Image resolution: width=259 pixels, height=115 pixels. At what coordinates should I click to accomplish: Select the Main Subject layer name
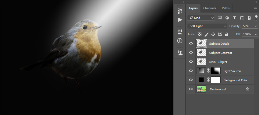(218, 62)
